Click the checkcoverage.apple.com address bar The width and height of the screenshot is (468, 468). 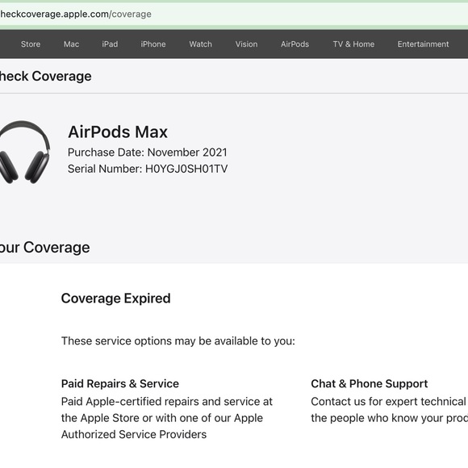(x=234, y=14)
